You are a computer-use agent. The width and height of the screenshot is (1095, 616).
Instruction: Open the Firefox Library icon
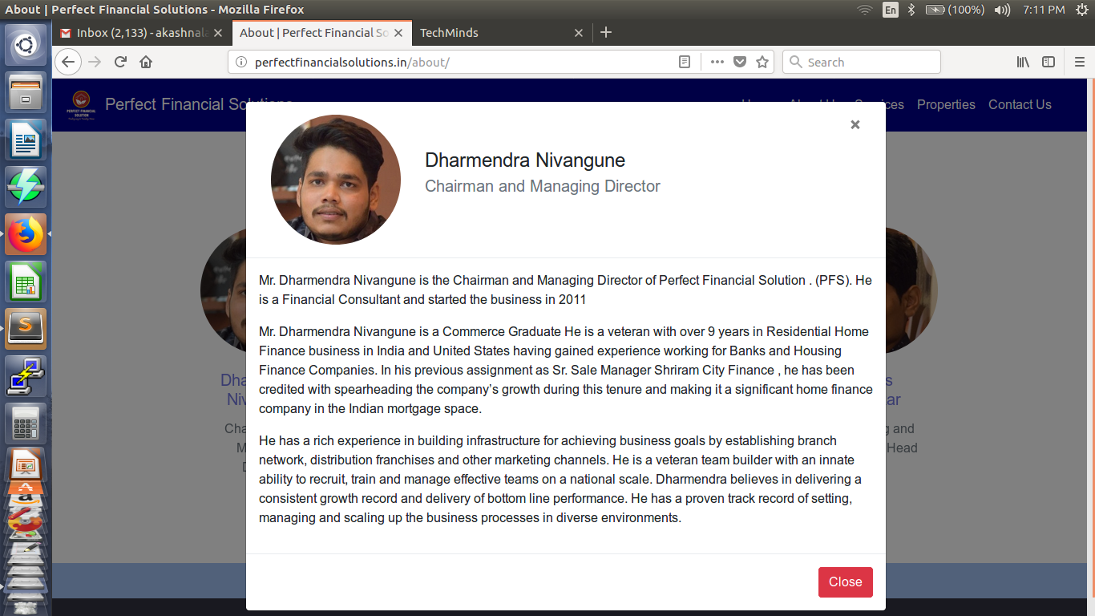click(1023, 62)
